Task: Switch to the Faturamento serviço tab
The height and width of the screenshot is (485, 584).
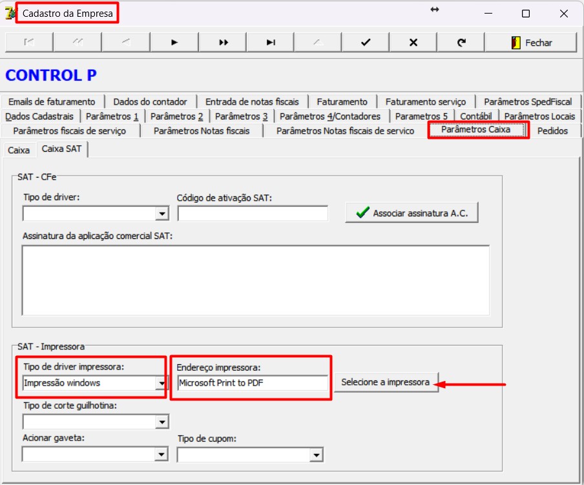Action: click(x=426, y=101)
